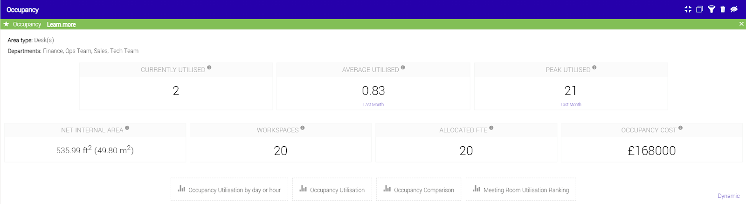Show info tooltip for Workspaces

tap(303, 128)
